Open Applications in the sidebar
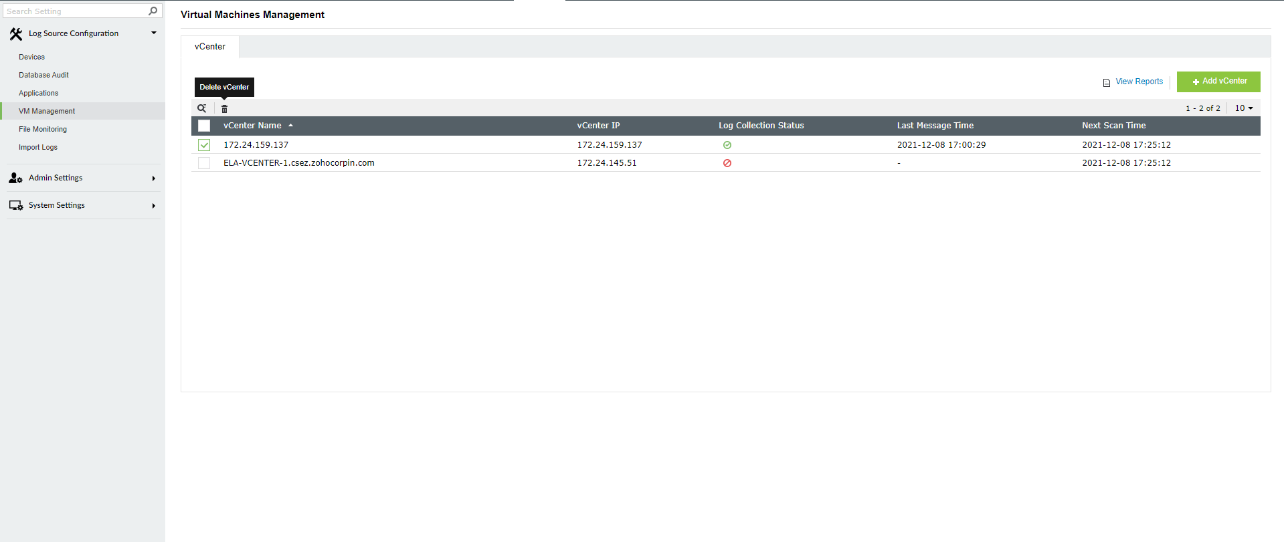Screen dimensions: 1284x542 pos(38,93)
